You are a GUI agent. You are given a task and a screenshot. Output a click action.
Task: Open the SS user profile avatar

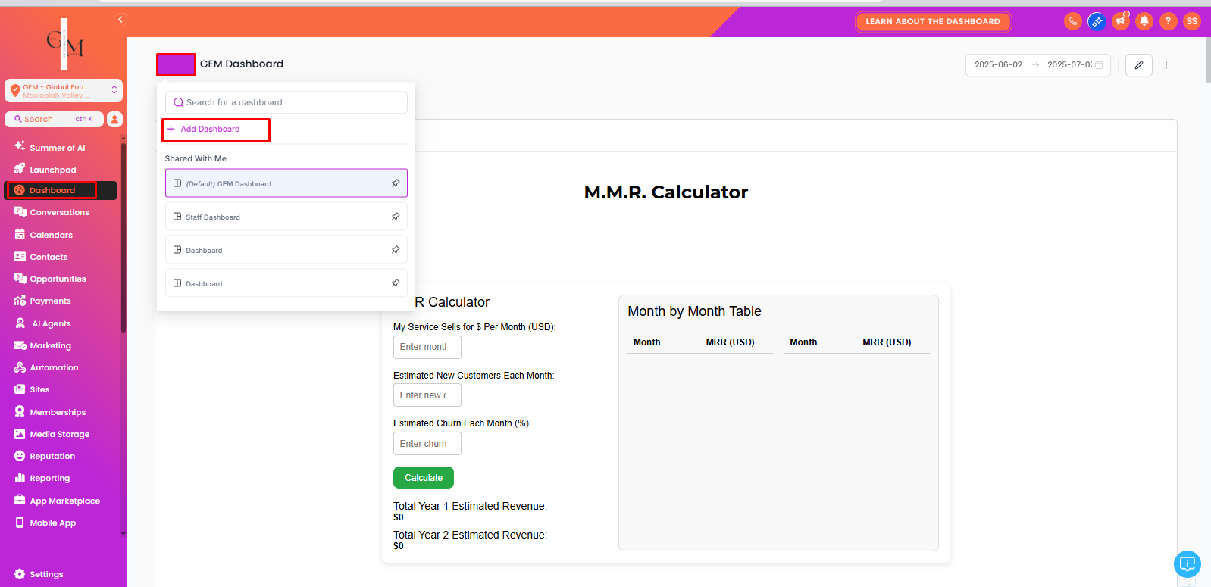(1192, 21)
